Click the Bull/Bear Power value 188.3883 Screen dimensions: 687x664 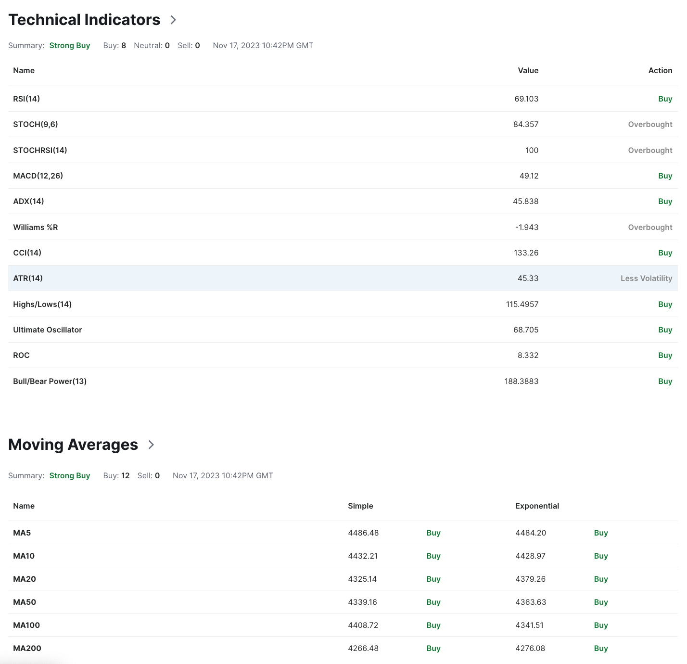point(522,381)
